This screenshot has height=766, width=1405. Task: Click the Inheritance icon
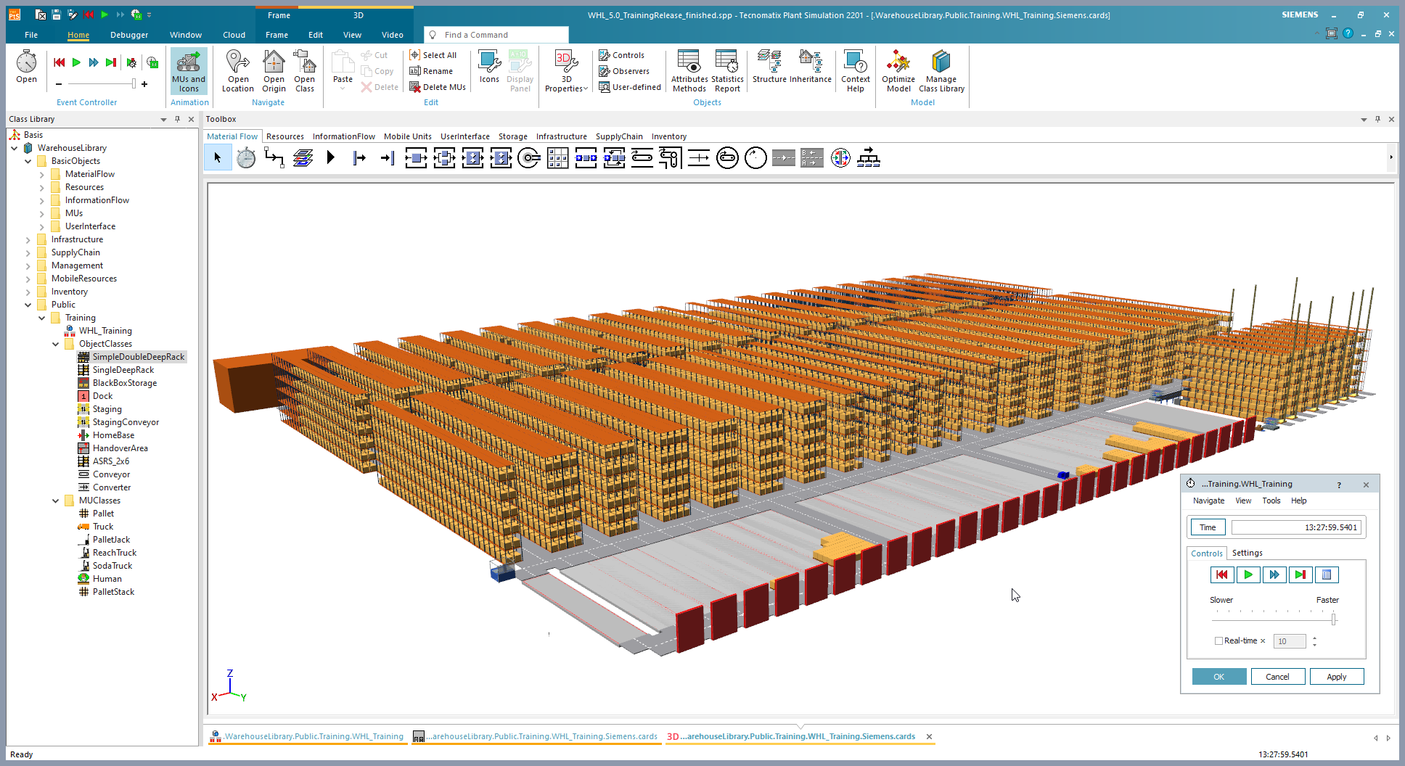(x=811, y=67)
